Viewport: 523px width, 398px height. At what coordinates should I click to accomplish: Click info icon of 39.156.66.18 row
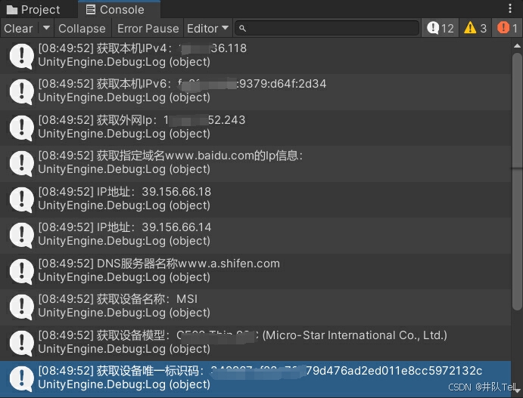tap(22, 199)
